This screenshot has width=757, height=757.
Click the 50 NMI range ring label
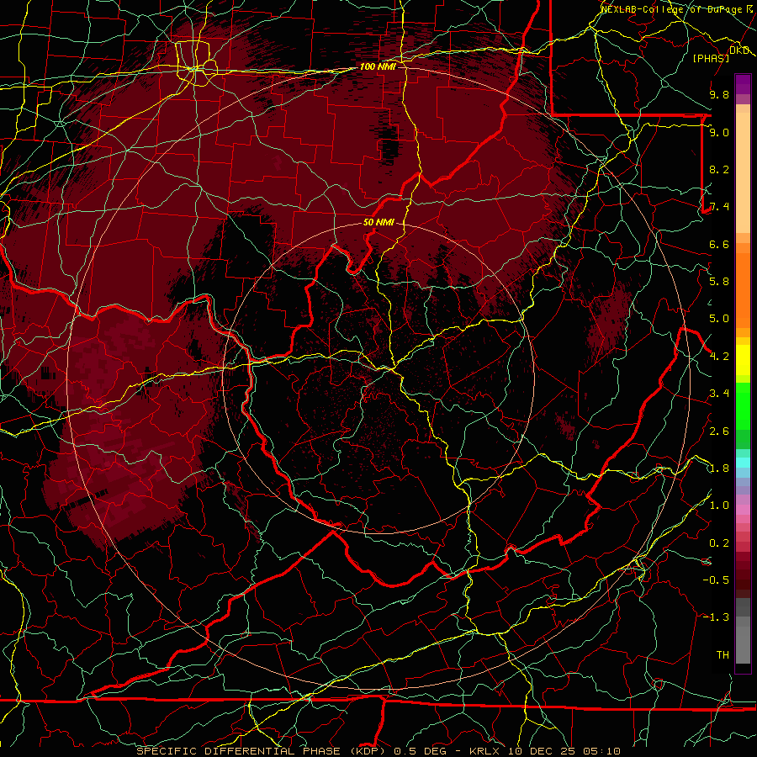point(378,222)
